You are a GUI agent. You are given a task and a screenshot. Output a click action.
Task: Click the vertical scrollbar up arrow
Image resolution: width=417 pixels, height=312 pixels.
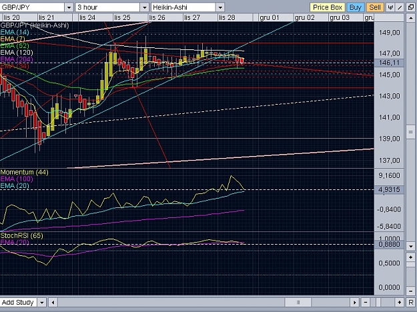(410, 18)
